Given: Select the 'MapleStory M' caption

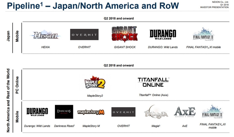Looking at the screenshot, I should [91, 126].
